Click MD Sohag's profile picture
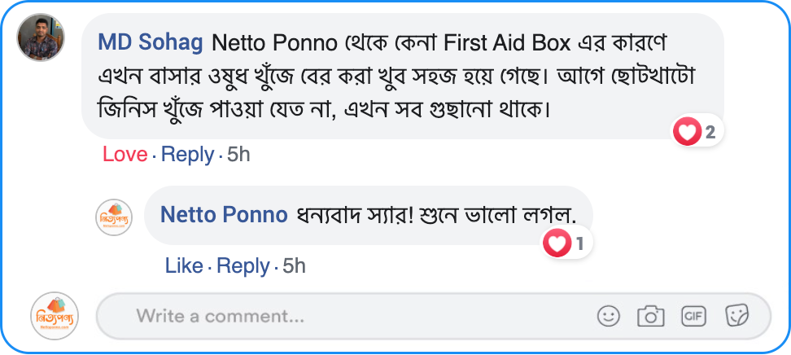The height and width of the screenshot is (355, 791). (x=41, y=37)
